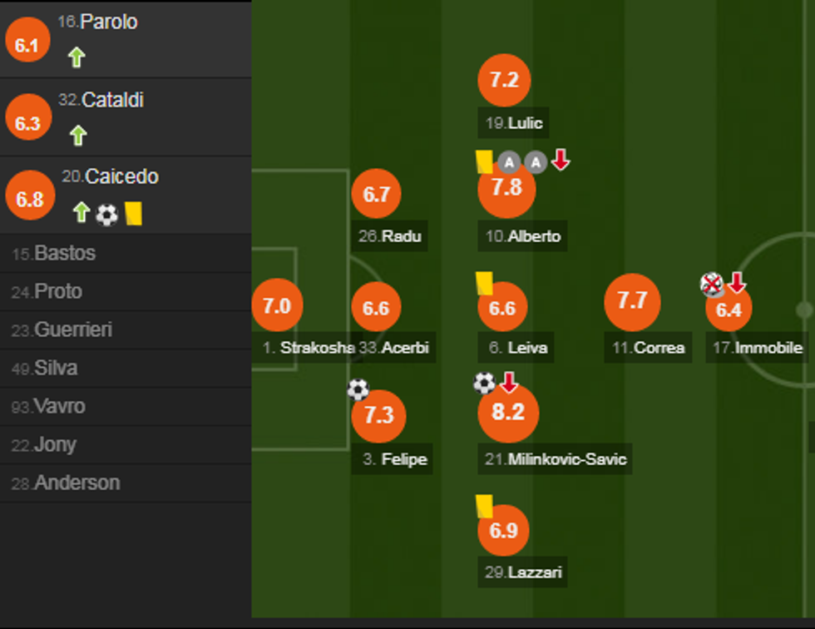Viewport: 815px width, 629px height.
Task: Open Strakosha's 7.0 rating bubble
Action: click(278, 305)
